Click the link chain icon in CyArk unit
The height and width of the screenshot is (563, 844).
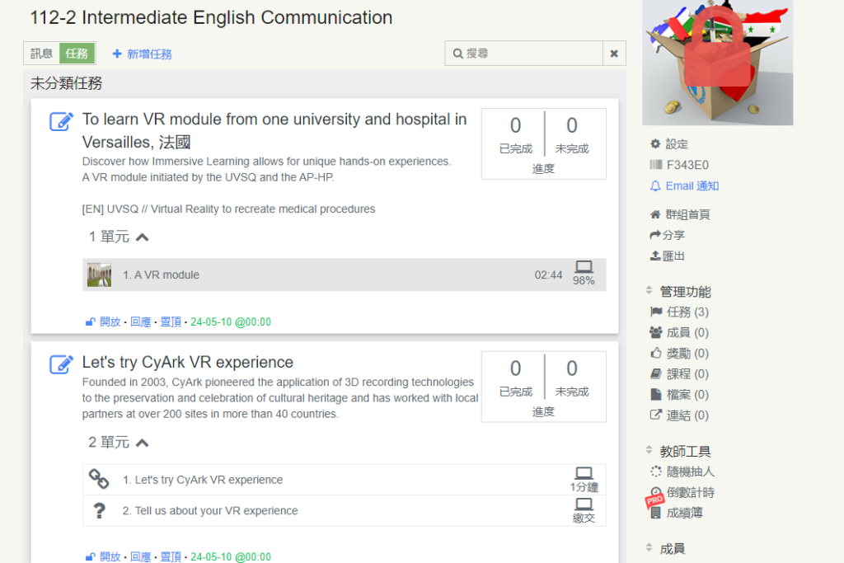99,479
